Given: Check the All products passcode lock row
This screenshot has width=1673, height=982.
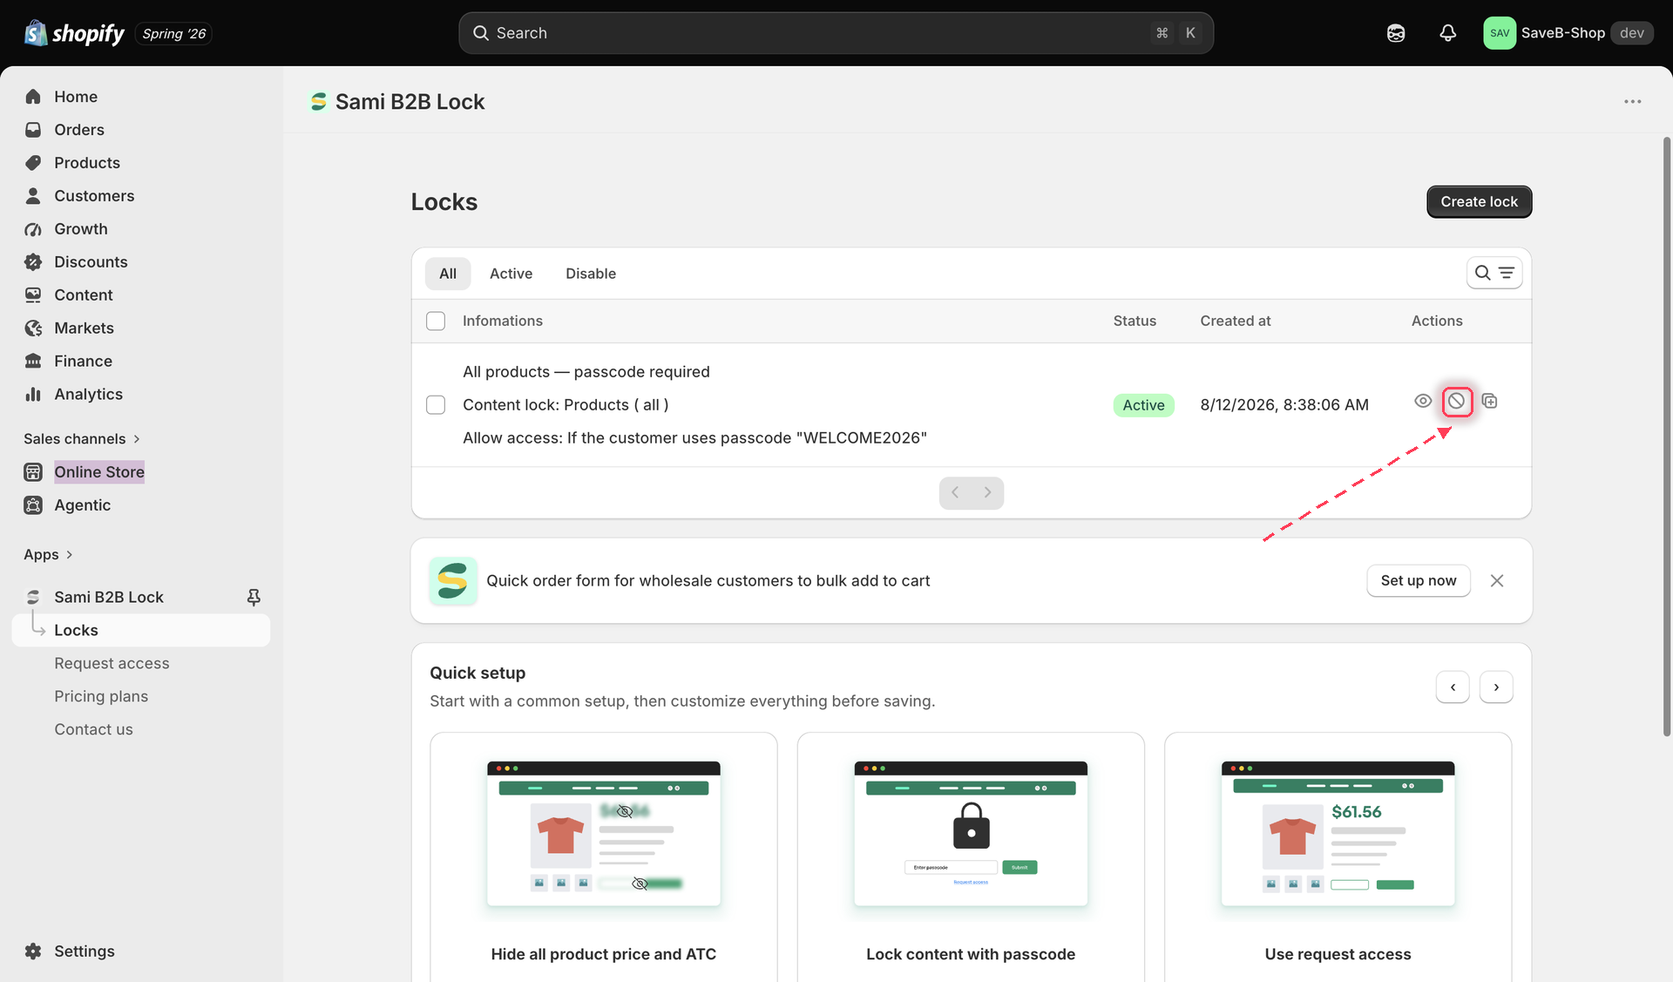Looking at the screenshot, I should pyautogui.click(x=436, y=405).
